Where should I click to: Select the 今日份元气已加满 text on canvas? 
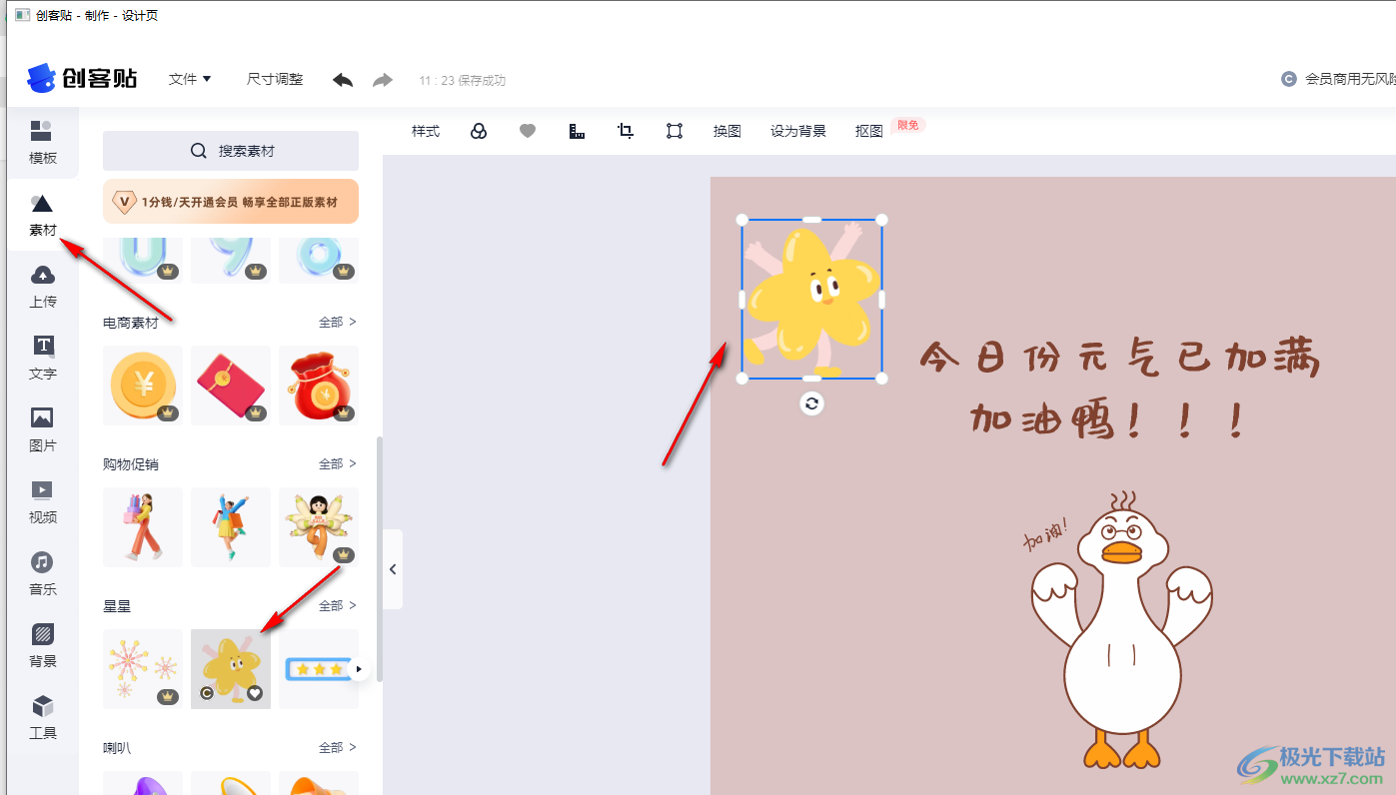click(x=1119, y=359)
